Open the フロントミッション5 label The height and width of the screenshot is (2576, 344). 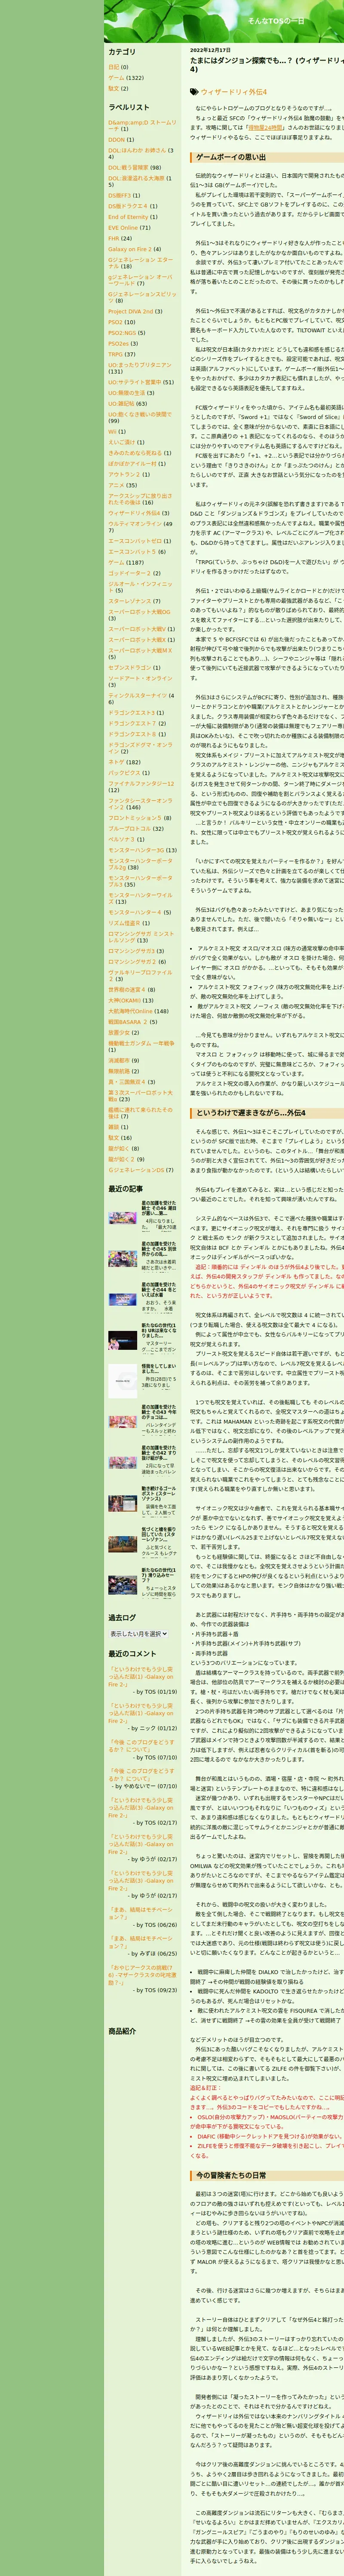point(135,818)
